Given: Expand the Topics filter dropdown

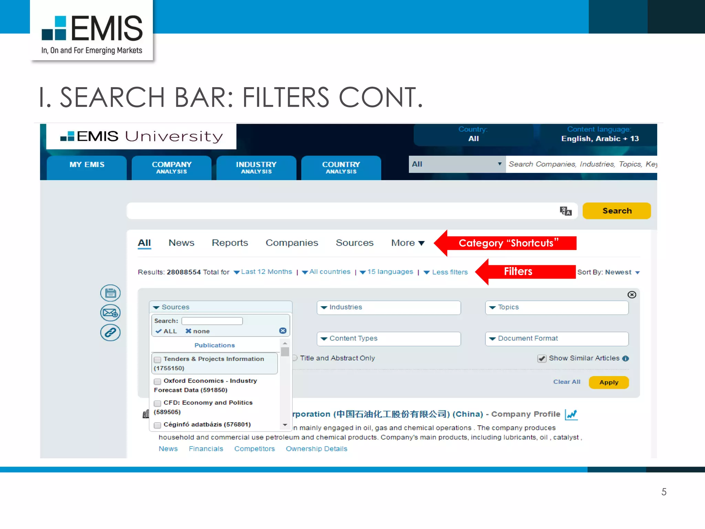Looking at the screenshot, I should click(557, 307).
